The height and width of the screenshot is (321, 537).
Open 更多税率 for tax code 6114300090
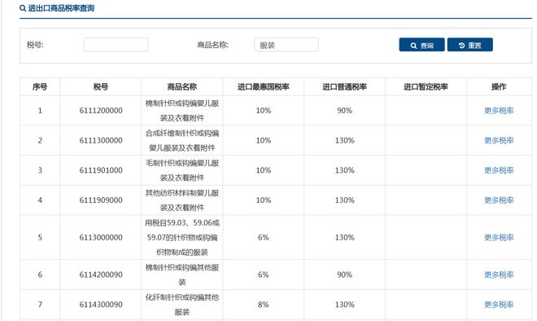499,304
